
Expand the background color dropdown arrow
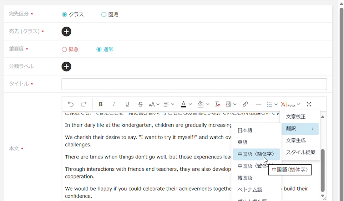pos(208,104)
